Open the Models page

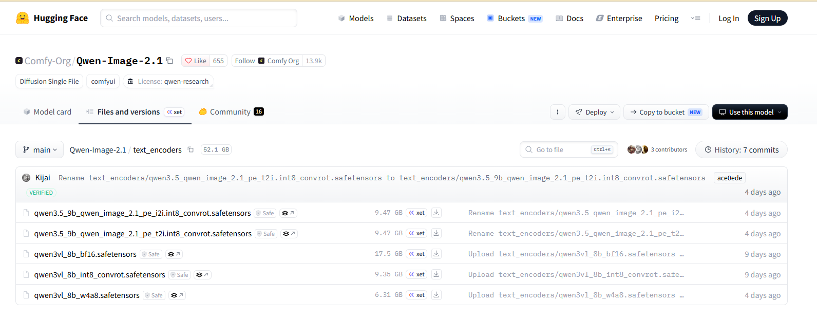point(356,18)
